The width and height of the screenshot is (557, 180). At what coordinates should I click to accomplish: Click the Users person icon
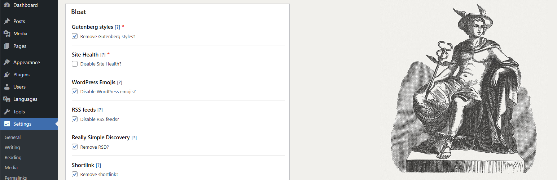(x=7, y=87)
